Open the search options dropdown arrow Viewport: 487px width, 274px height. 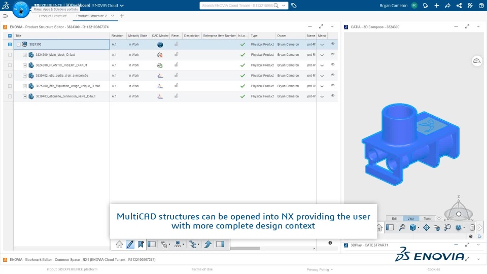click(x=284, y=6)
